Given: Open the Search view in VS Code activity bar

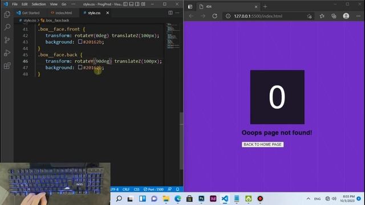Looking at the screenshot, I should [x=7, y=27].
